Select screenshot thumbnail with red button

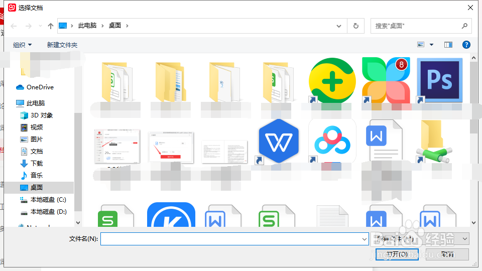pos(171,147)
